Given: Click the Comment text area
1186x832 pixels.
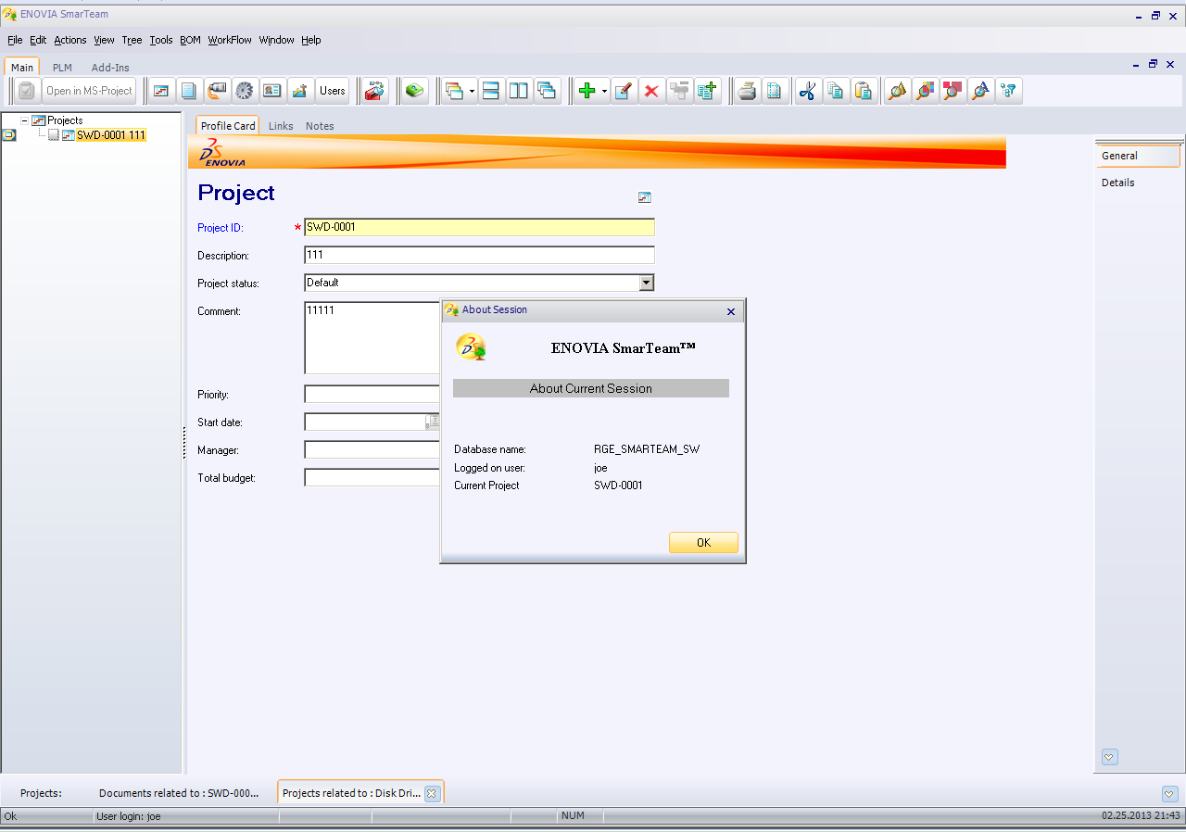Looking at the screenshot, I should [373, 337].
